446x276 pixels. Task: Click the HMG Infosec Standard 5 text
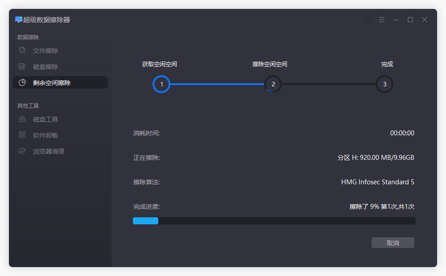tap(377, 182)
